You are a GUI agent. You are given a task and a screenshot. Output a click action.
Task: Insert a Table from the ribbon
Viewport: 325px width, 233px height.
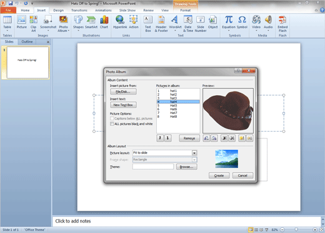point(7,24)
